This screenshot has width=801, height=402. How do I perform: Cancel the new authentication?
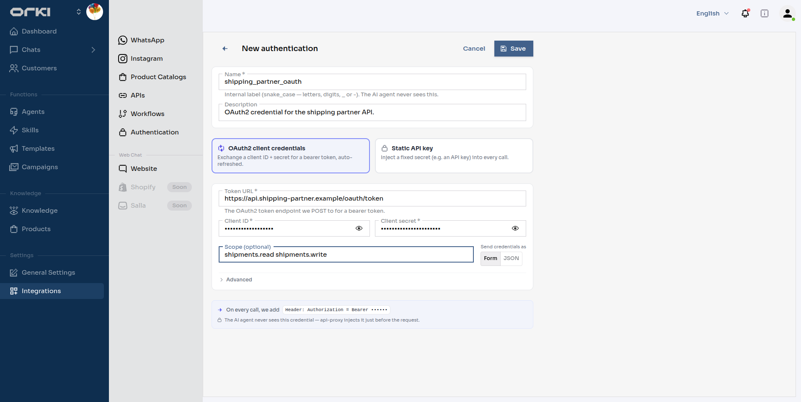(474, 49)
